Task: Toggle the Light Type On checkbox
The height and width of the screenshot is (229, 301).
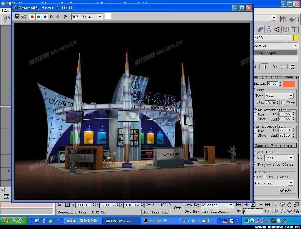Action: (255, 157)
